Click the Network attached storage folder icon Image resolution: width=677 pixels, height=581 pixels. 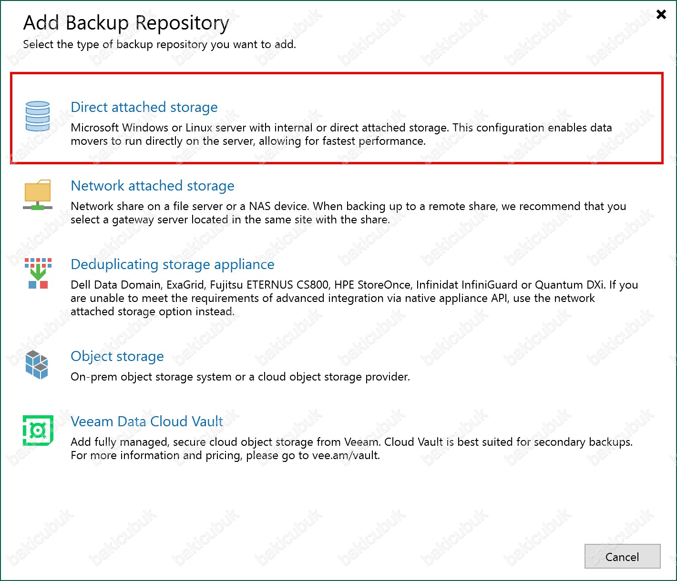click(x=38, y=194)
